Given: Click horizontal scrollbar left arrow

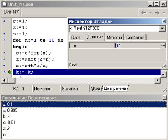Looking at the screenshot, I should [x=4, y=80].
